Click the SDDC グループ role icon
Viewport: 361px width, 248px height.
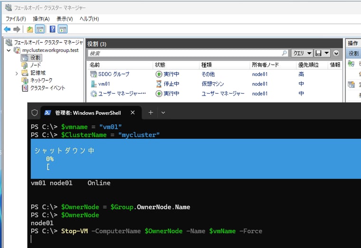click(x=94, y=74)
